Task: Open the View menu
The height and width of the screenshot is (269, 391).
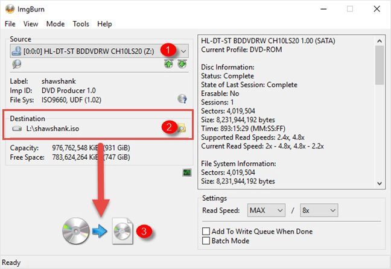Action: coord(31,24)
